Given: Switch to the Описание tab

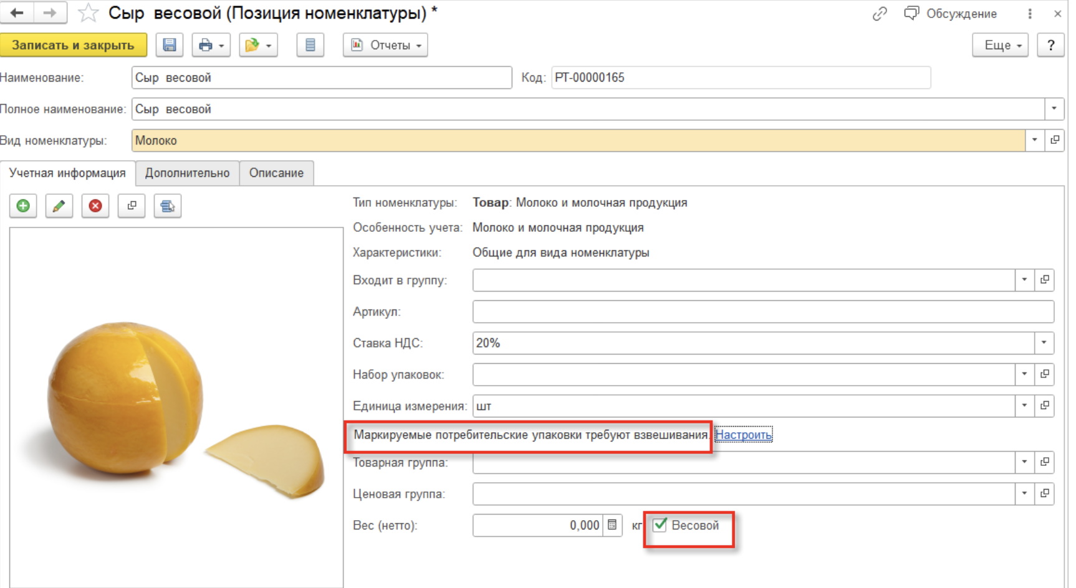Looking at the screenshot, I should (276, 173).
